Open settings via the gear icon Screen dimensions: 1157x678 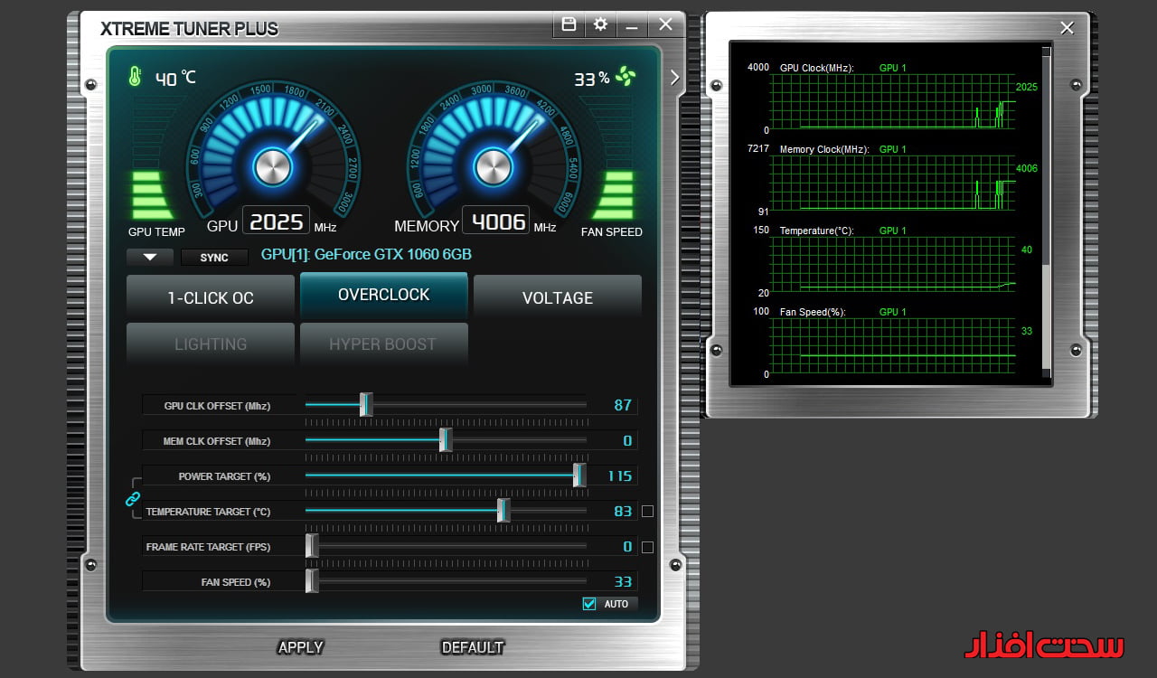click(600, 24)
